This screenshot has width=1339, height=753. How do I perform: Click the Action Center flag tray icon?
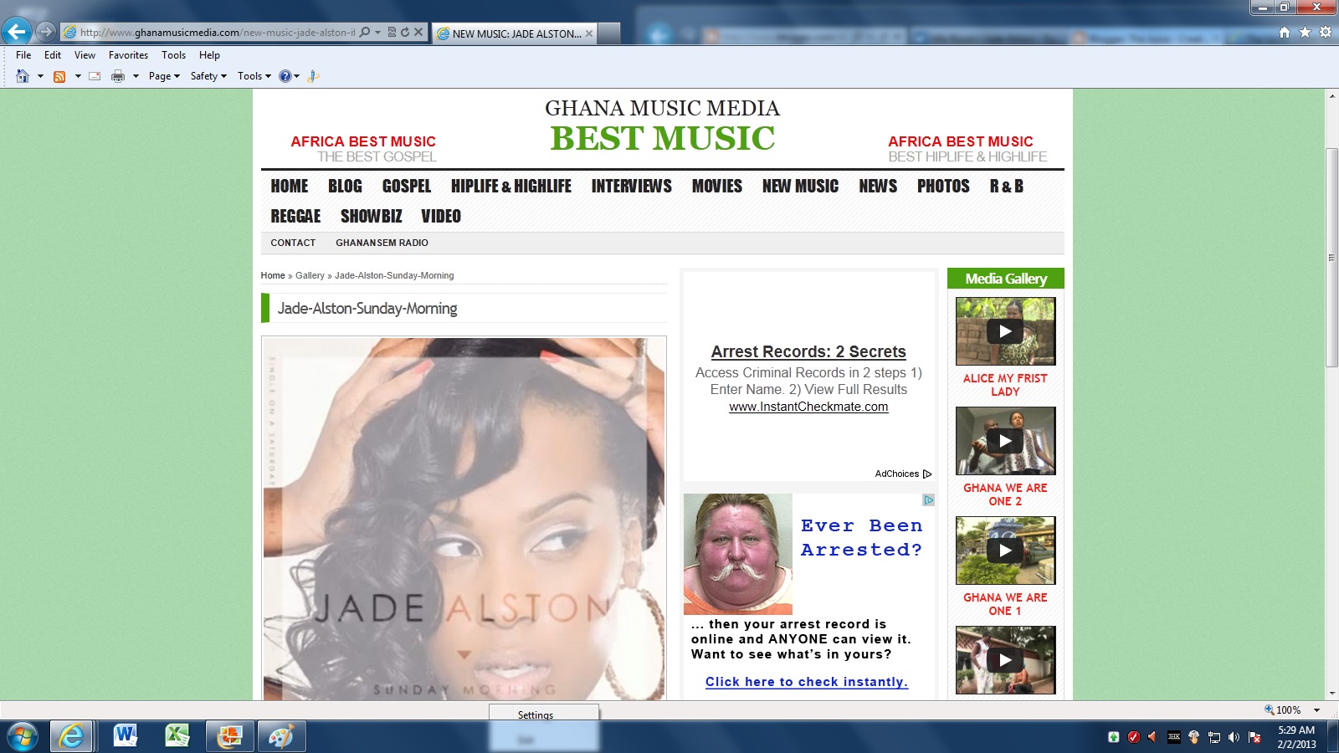pyautogui.click(x=1254, y=737)
